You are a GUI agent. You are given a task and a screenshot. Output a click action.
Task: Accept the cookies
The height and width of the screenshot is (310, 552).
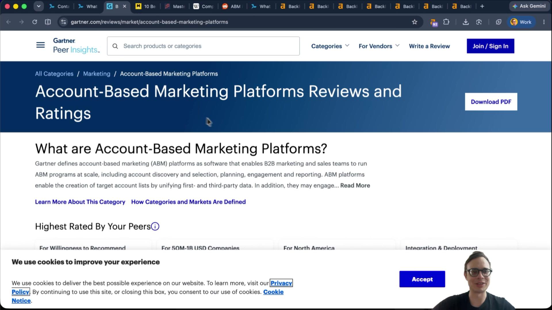(422, 279)
